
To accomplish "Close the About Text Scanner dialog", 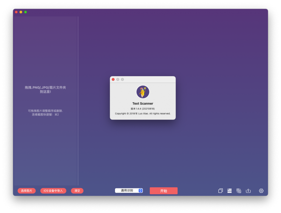I will (113, 79).
